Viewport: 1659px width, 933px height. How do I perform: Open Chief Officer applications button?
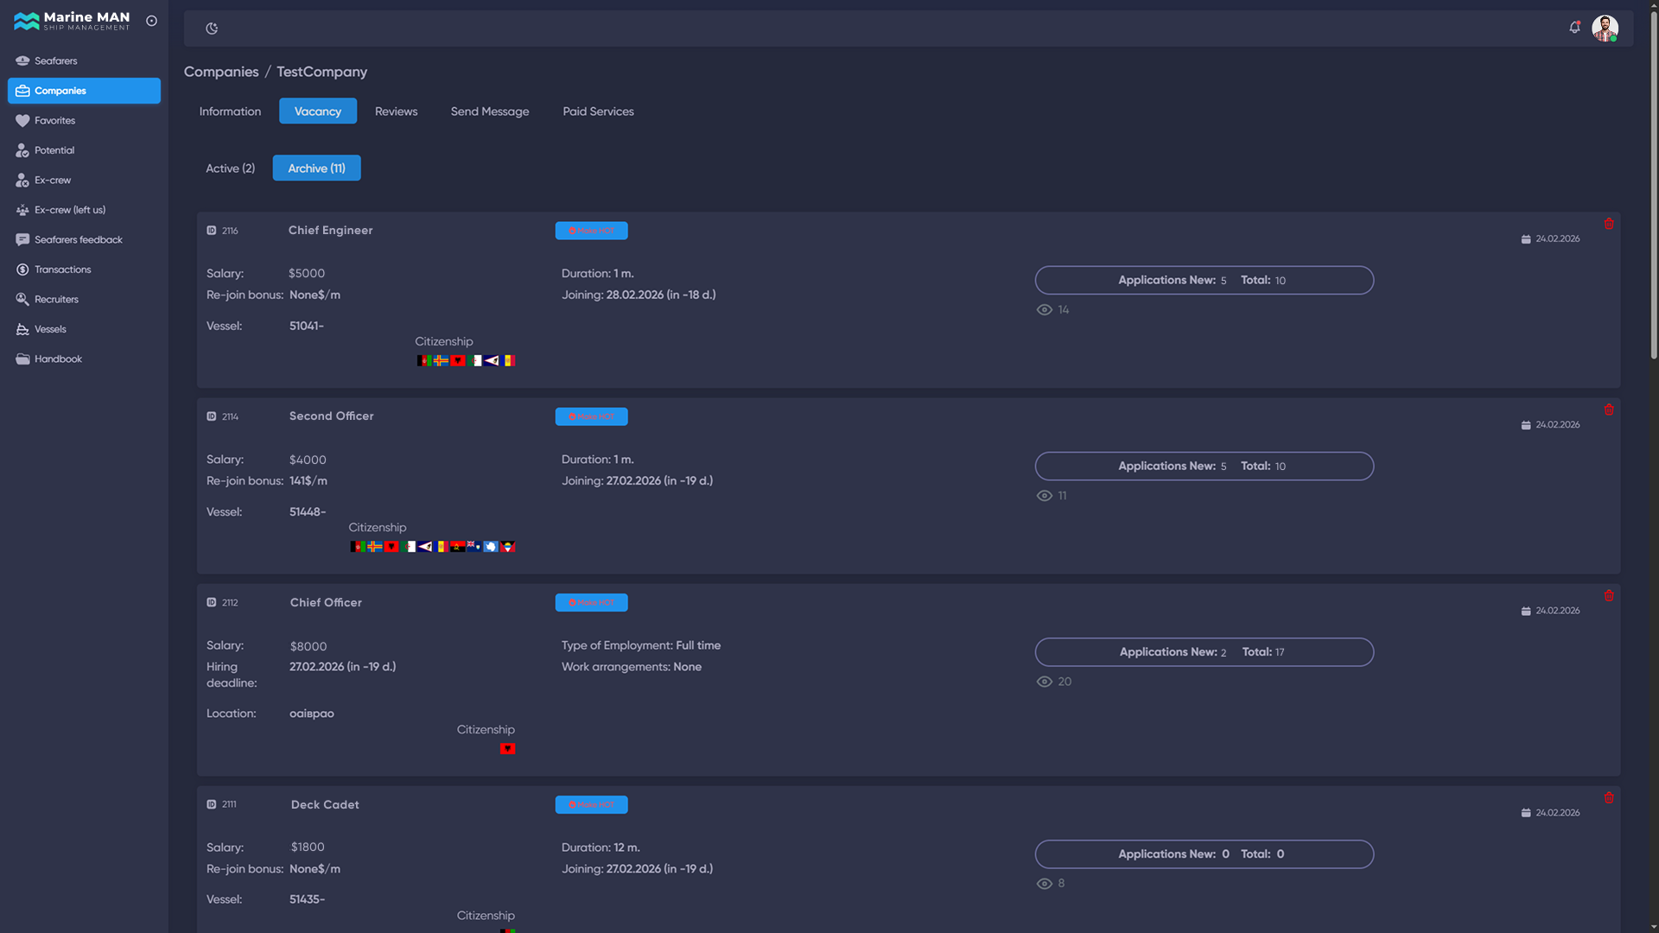1205,652
